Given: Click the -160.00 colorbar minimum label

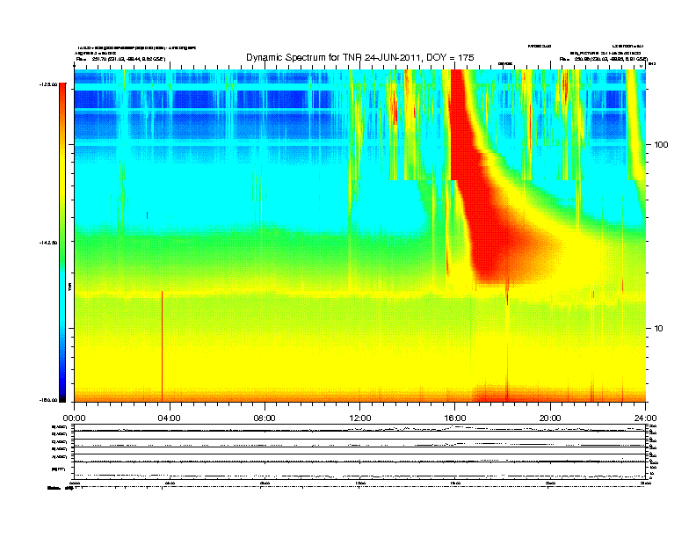Looking at the screenshot, I should 48,400.
